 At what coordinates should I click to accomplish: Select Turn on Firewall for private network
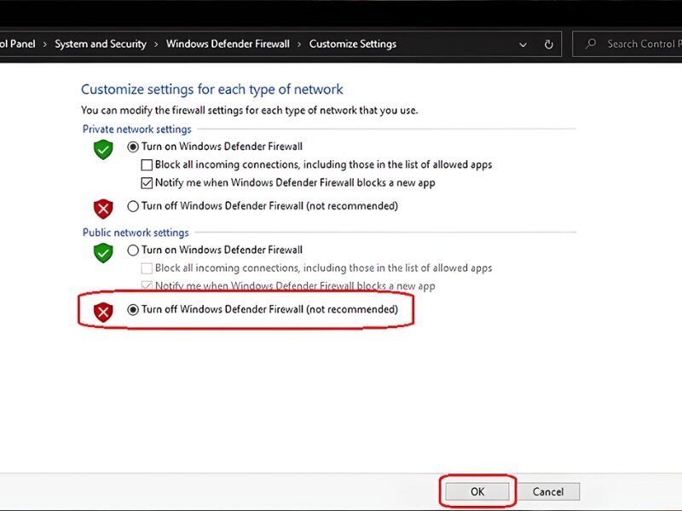tap(133, 146)
